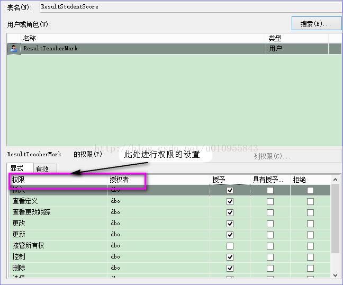The image size is (343, 285).
Task: Uncheck 授予 for 查看定义 permission
Action: (x=230, y=201)
